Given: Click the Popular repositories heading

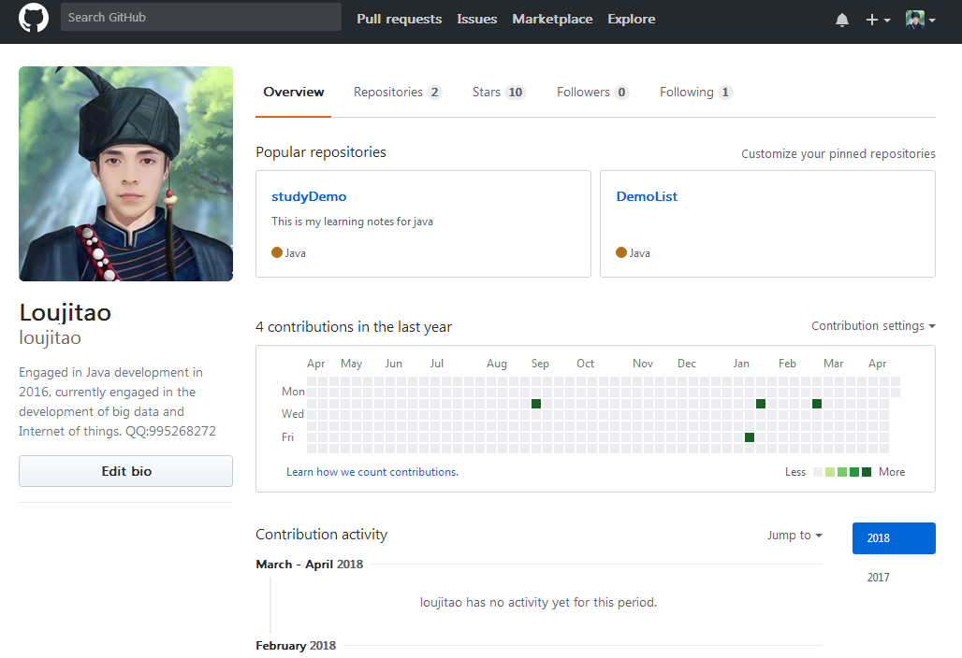Looking at the screenshot, I should (x=321, y=152).
